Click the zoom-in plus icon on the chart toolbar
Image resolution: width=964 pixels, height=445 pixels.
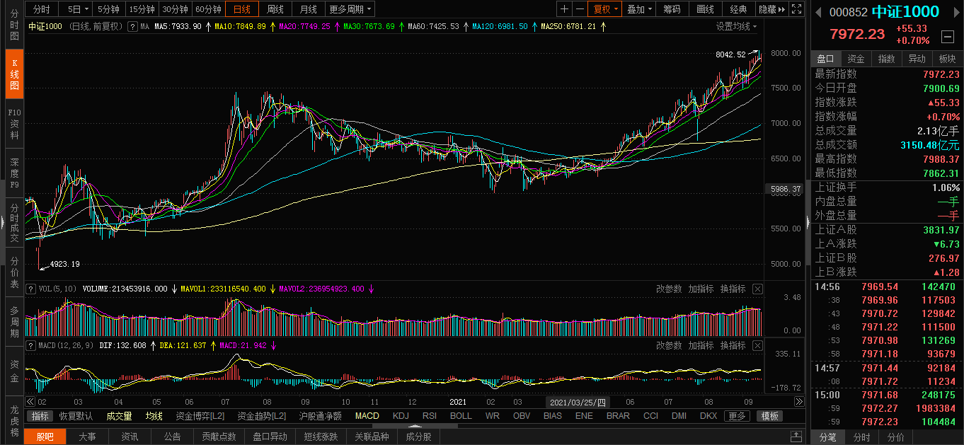[564, 9]
